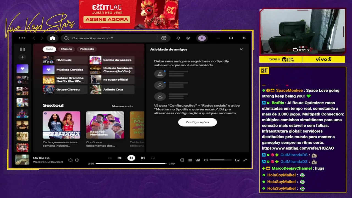Select the Música filter chip
Image resolution: width=352 pixels, height=198 pixels.
click(67, 49)
